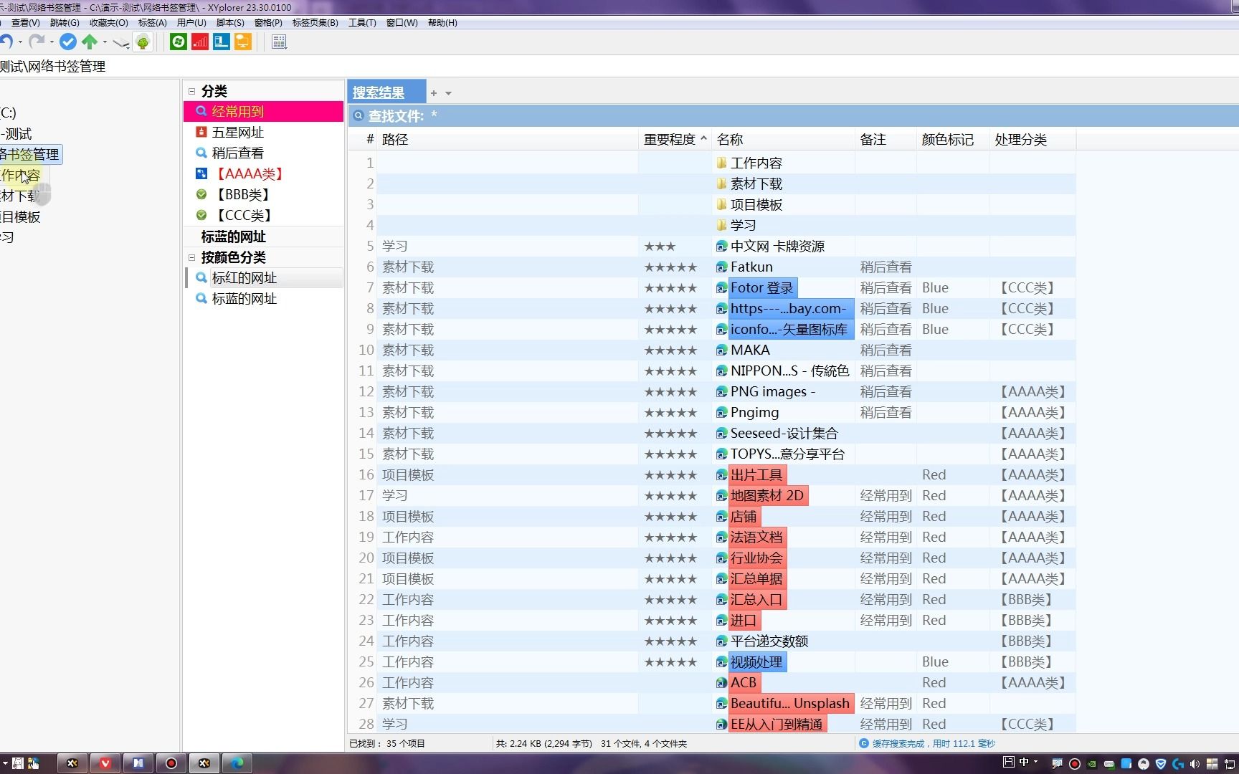Select the 出片工具 red-tagged entry
This screenshot has height=774, width=1239.
click(x=757, y=475)
